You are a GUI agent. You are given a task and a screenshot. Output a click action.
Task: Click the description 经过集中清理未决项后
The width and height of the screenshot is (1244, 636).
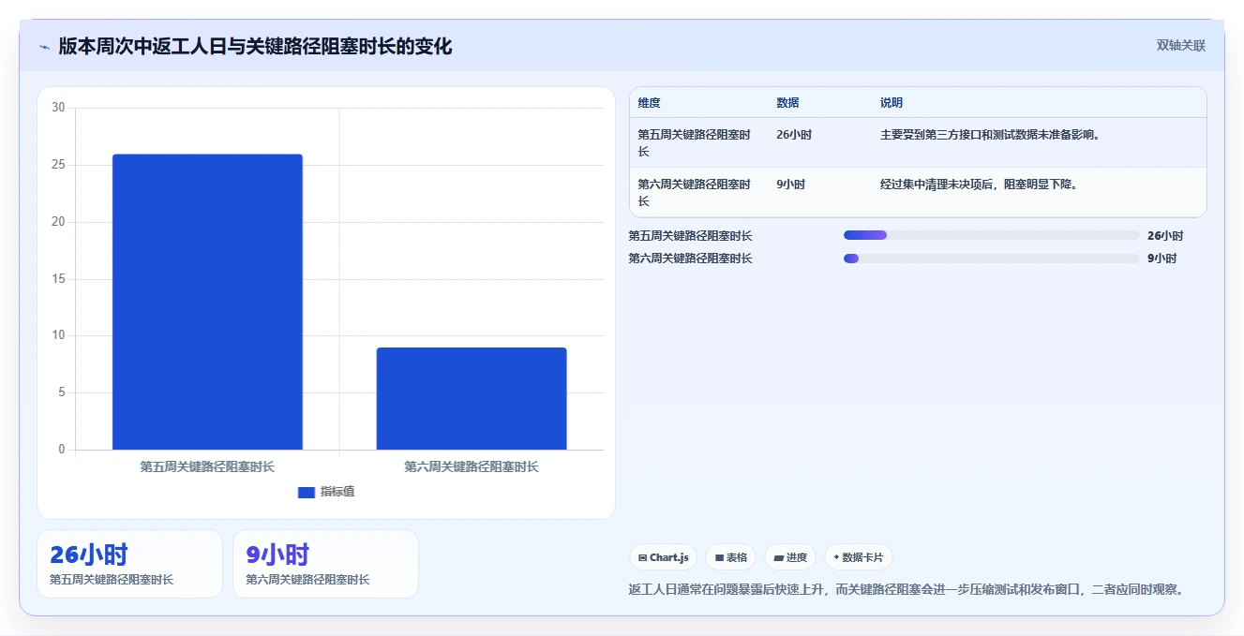tap(979, 185)
